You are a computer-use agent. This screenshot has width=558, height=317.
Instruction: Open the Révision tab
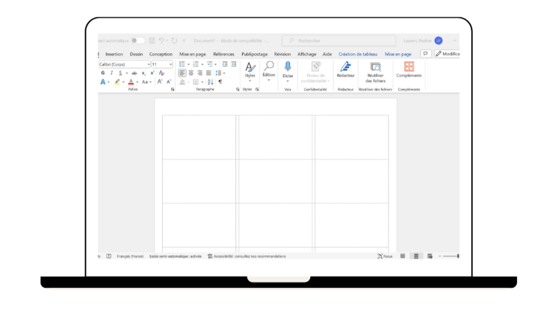coord(282,54)
